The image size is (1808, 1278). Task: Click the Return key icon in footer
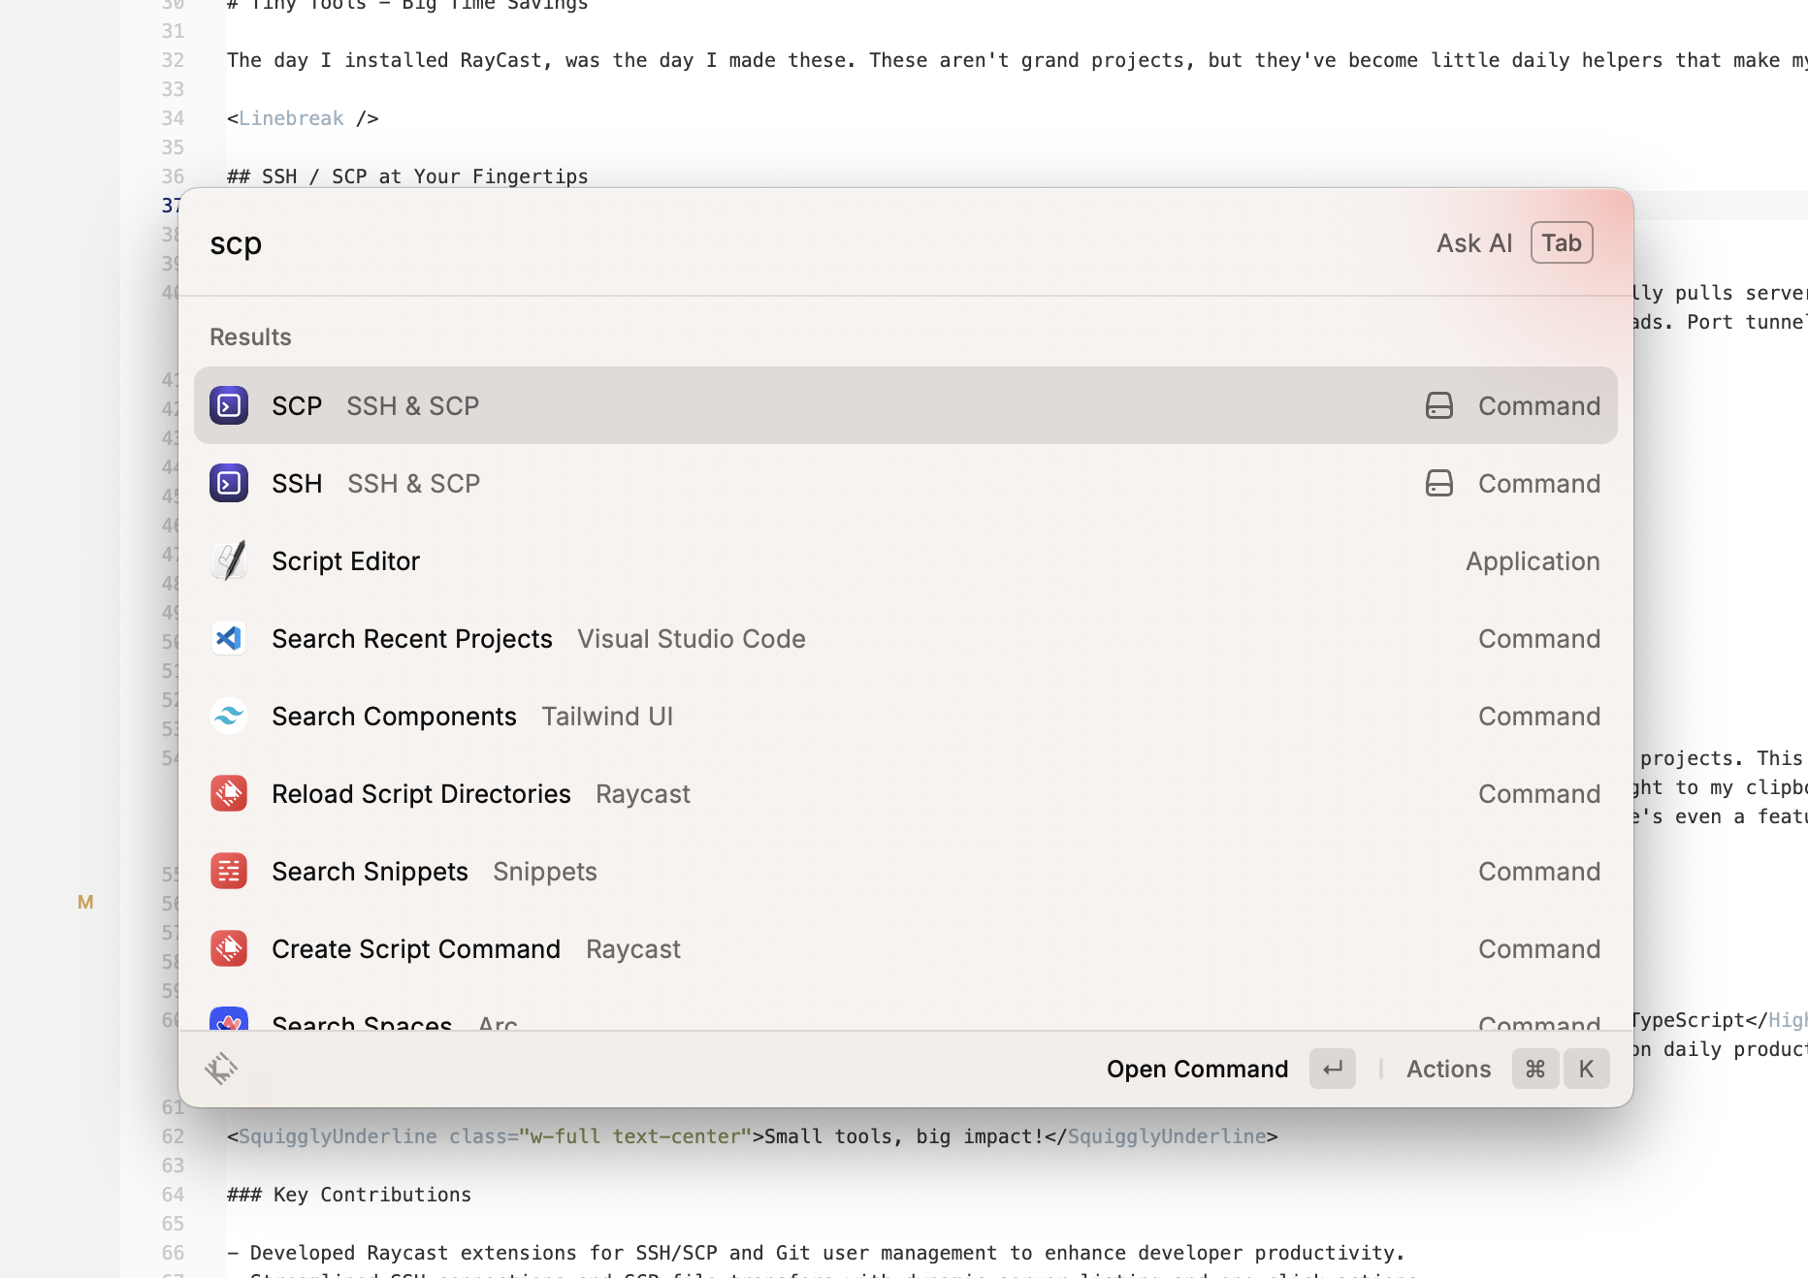click(x=1332, y=1069)
